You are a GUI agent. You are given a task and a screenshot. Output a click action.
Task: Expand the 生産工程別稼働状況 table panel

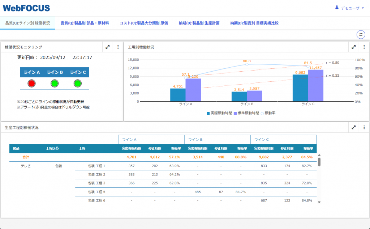tap(353, 127)
